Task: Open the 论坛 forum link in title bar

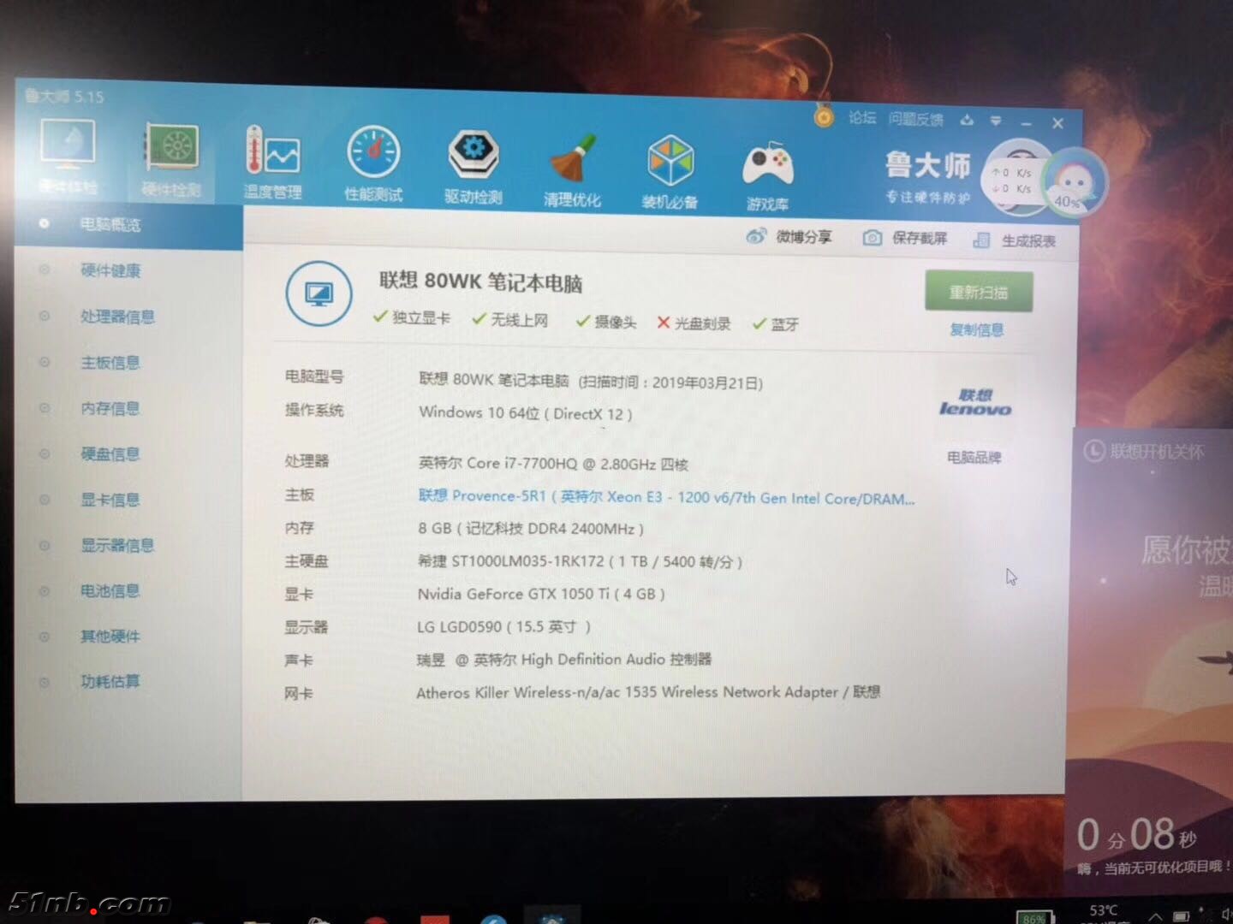Action: click(861, 118)
